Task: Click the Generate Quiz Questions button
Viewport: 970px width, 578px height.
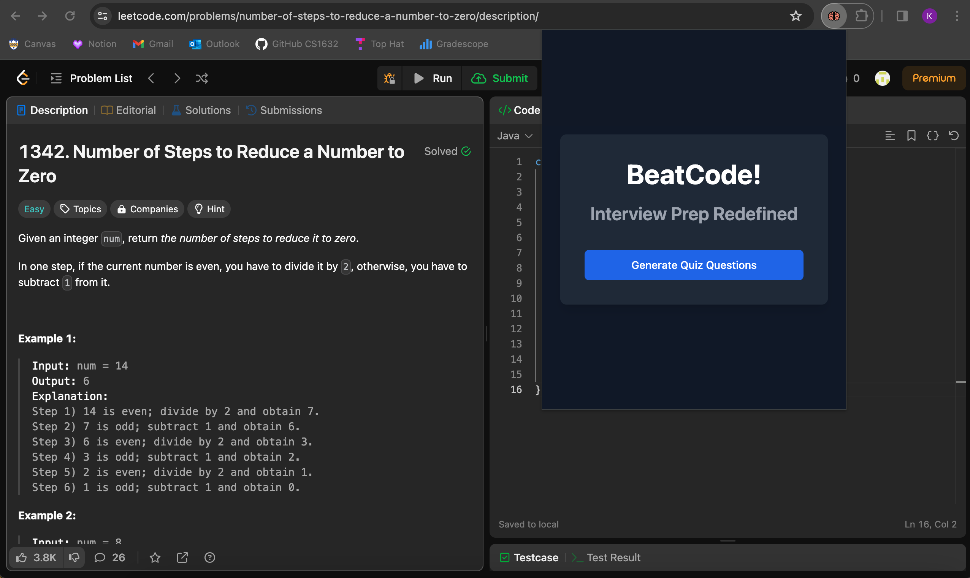Action: point(693,265)
